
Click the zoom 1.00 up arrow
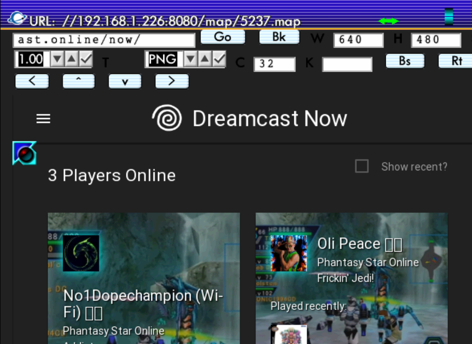71,59
